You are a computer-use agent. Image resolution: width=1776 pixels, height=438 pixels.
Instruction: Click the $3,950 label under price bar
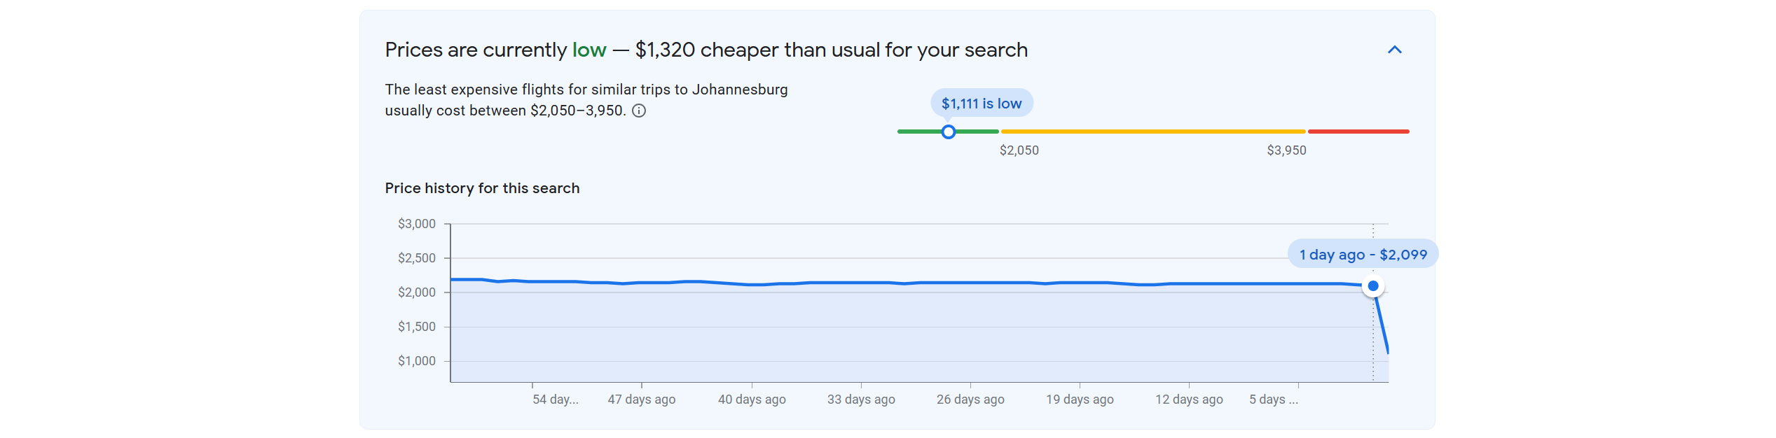(x=1286, y=150)
